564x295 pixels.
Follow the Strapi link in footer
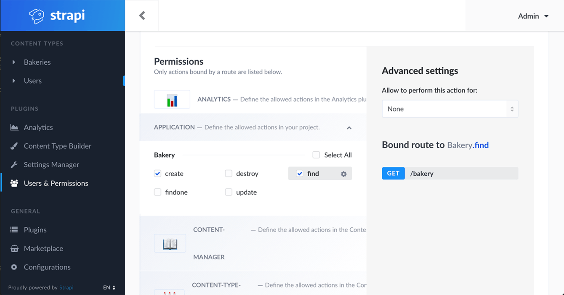[66, 288]
